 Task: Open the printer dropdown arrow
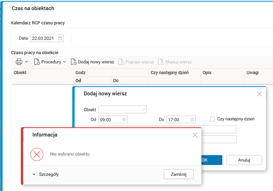coord(27,62)
